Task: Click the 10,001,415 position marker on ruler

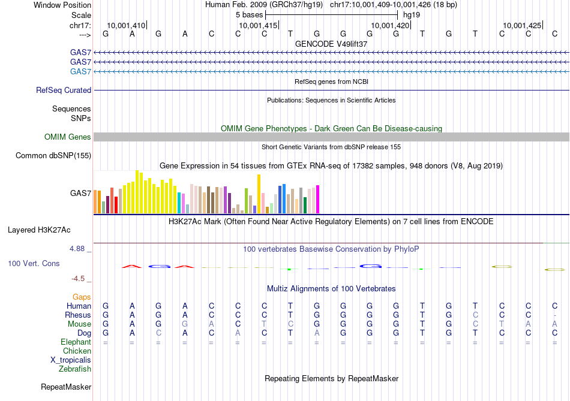Action: pyautogui.click(x=259, y=25)
